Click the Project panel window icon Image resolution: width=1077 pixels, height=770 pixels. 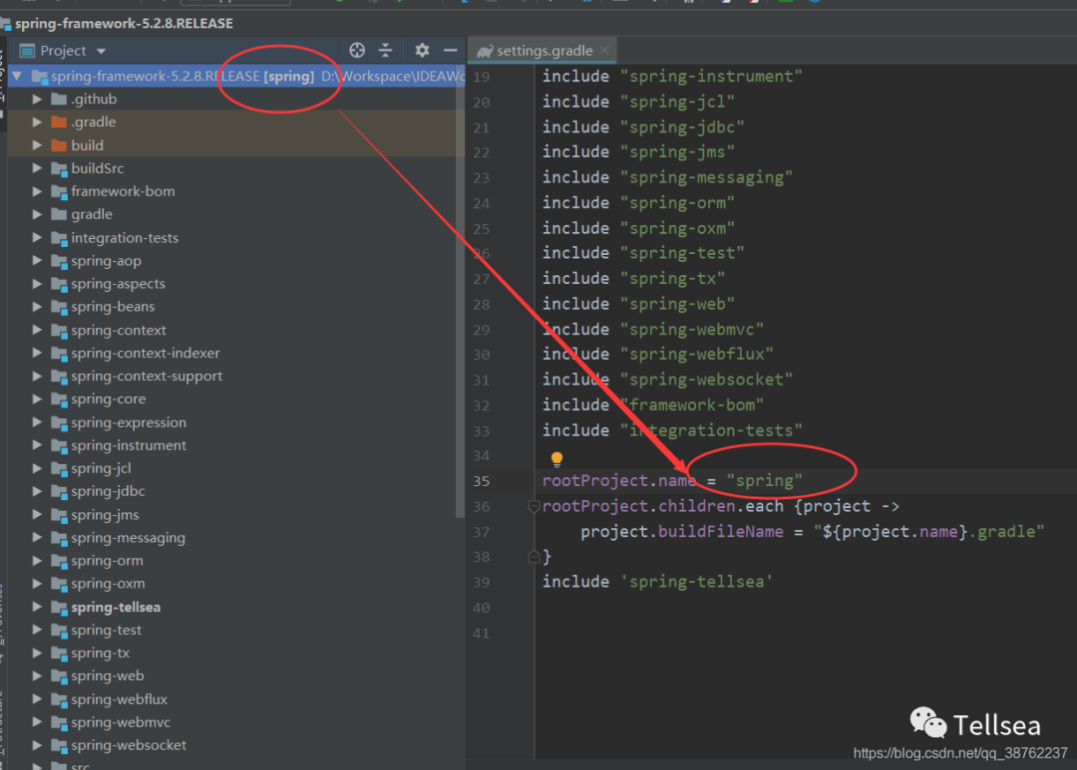(27, 51)
